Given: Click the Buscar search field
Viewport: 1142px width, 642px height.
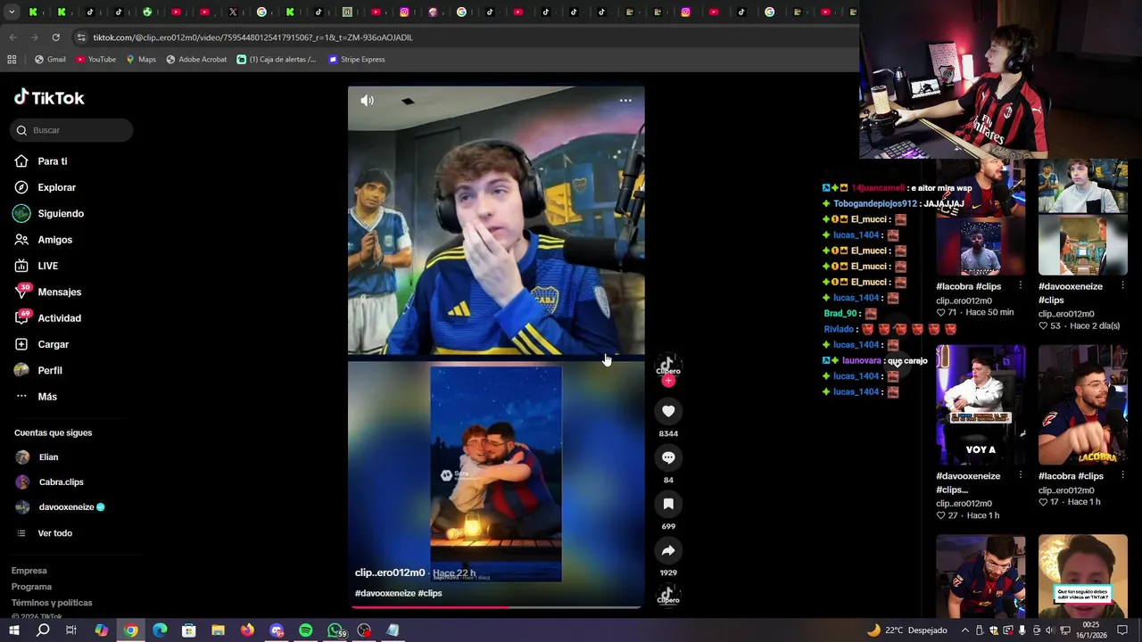Looking at the screenshot, I should (x=72, y=130).
